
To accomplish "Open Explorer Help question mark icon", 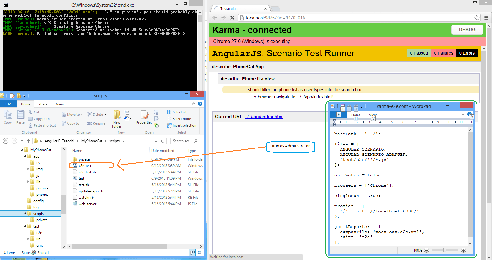I will point(200,104).
